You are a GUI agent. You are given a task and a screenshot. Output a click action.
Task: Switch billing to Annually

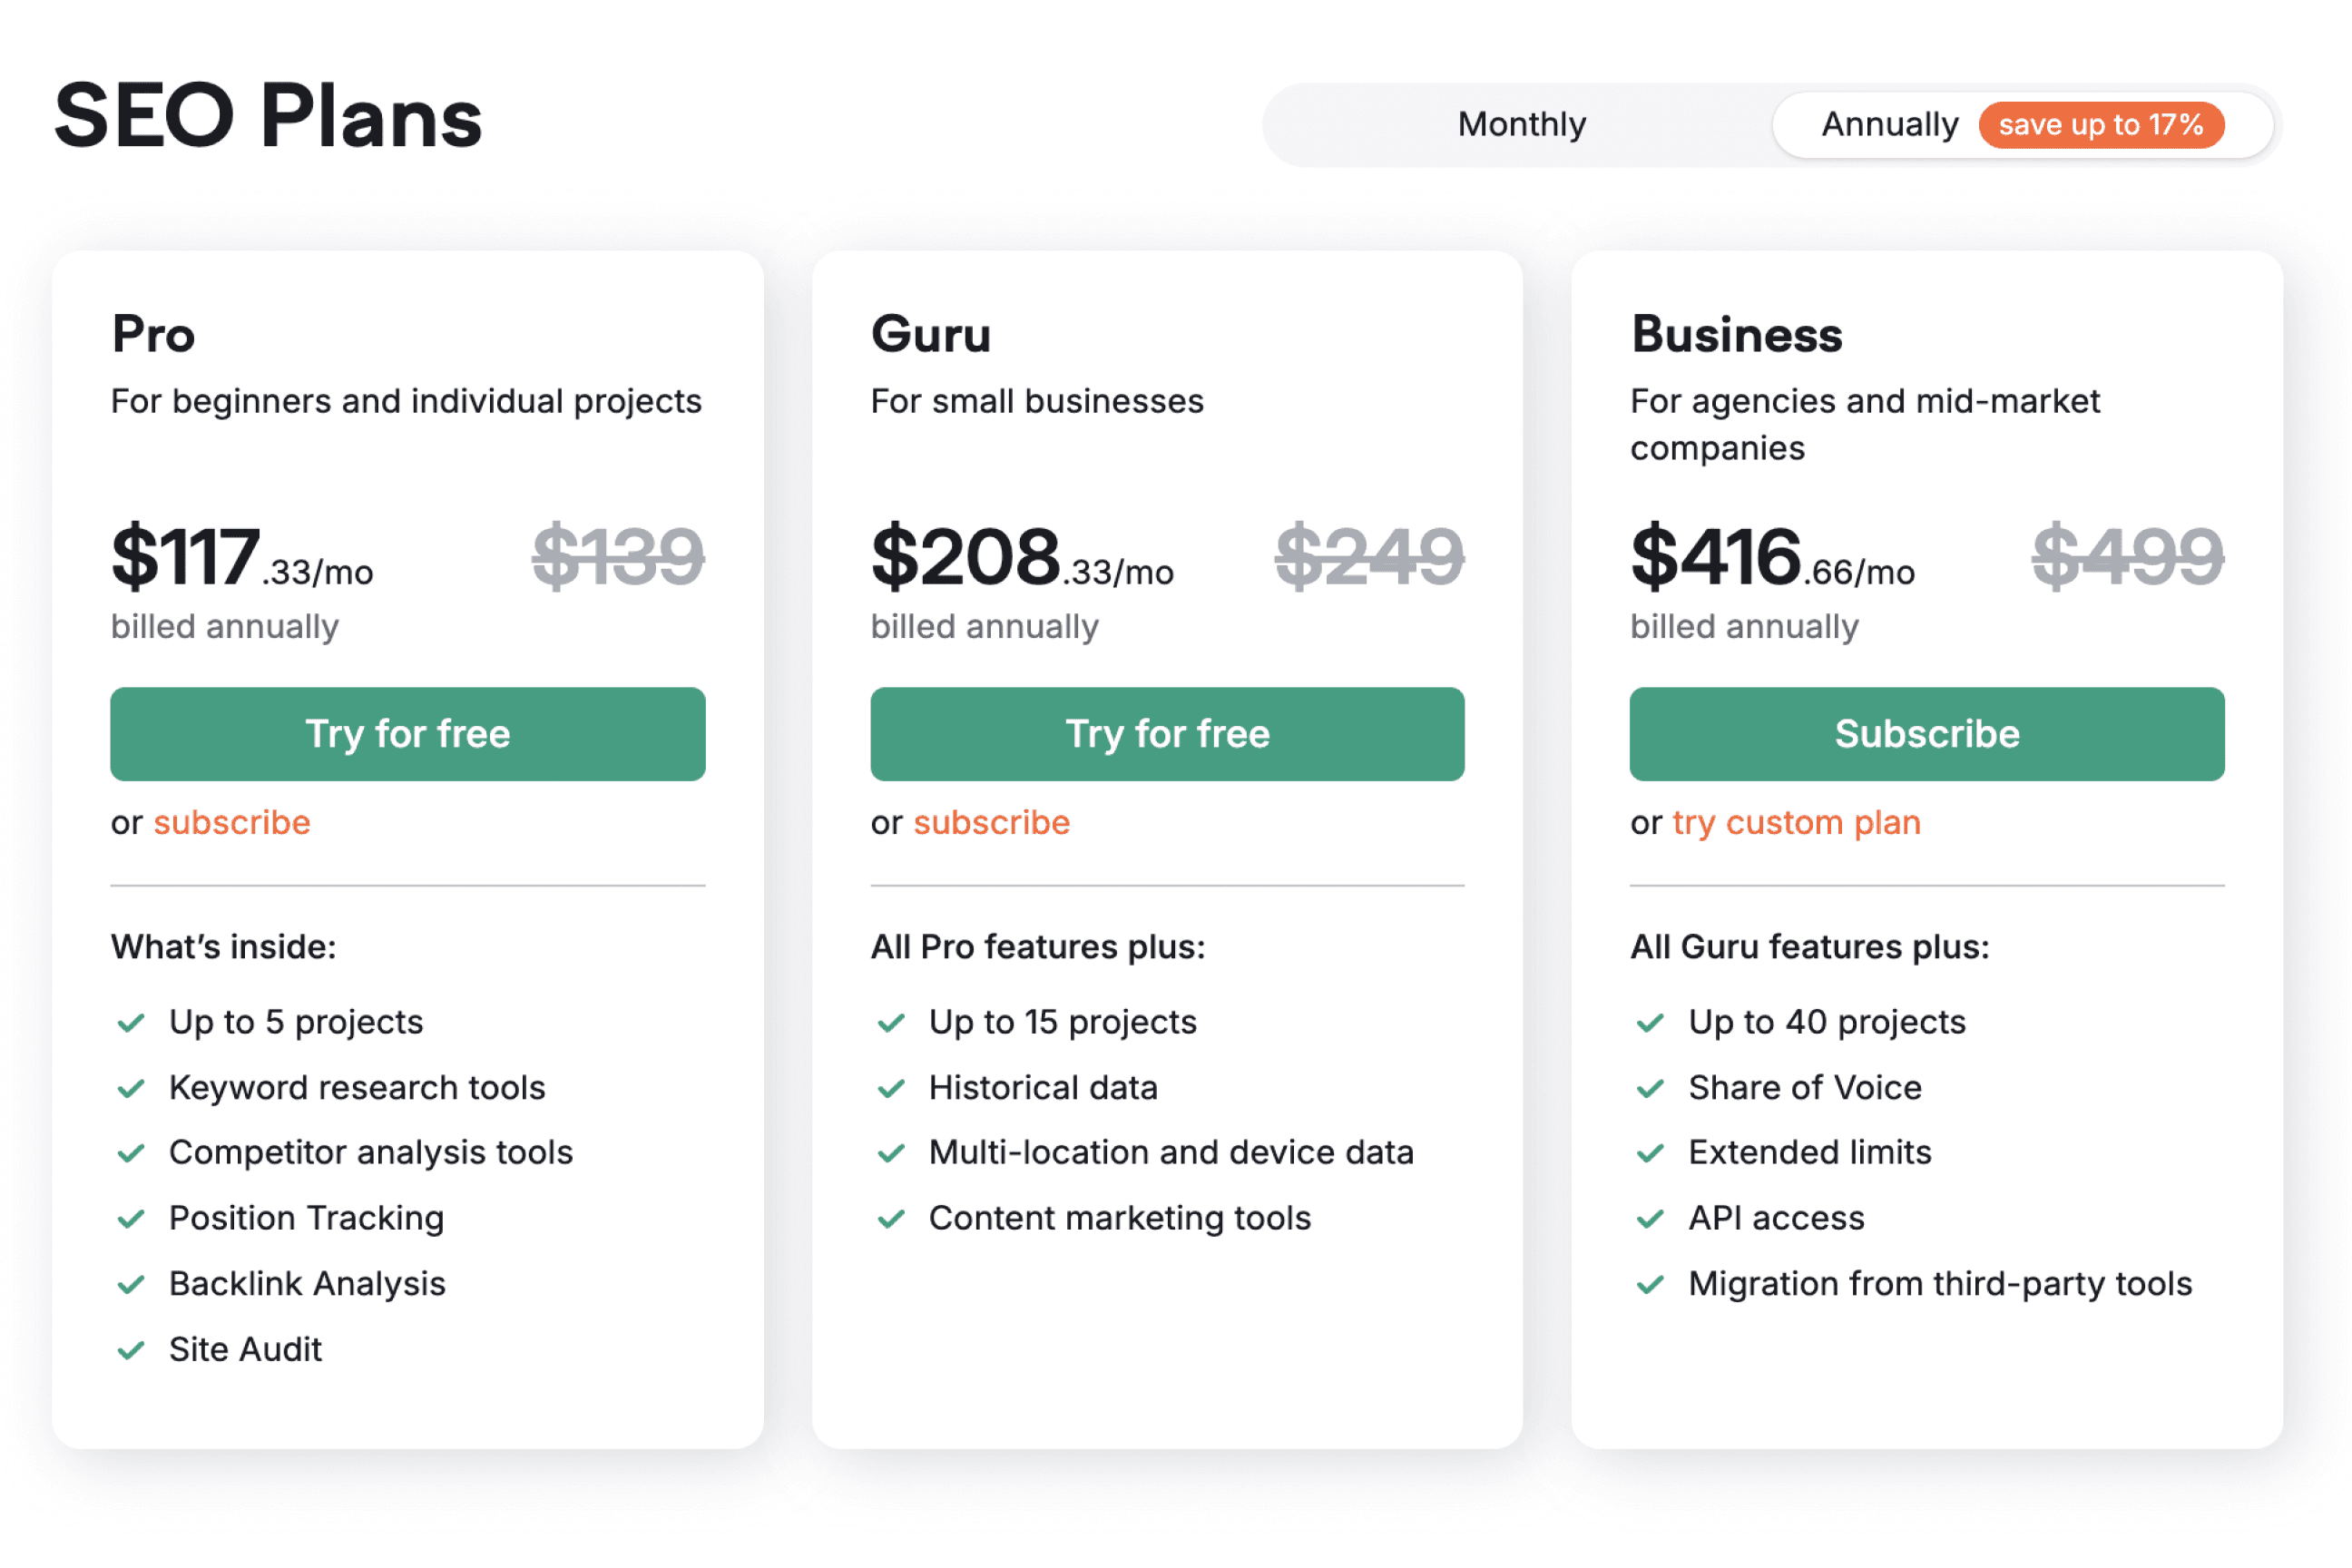1890,124
